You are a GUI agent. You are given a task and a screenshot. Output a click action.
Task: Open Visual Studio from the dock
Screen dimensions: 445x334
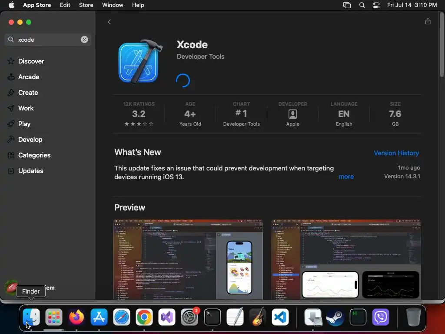click(167, 317)
